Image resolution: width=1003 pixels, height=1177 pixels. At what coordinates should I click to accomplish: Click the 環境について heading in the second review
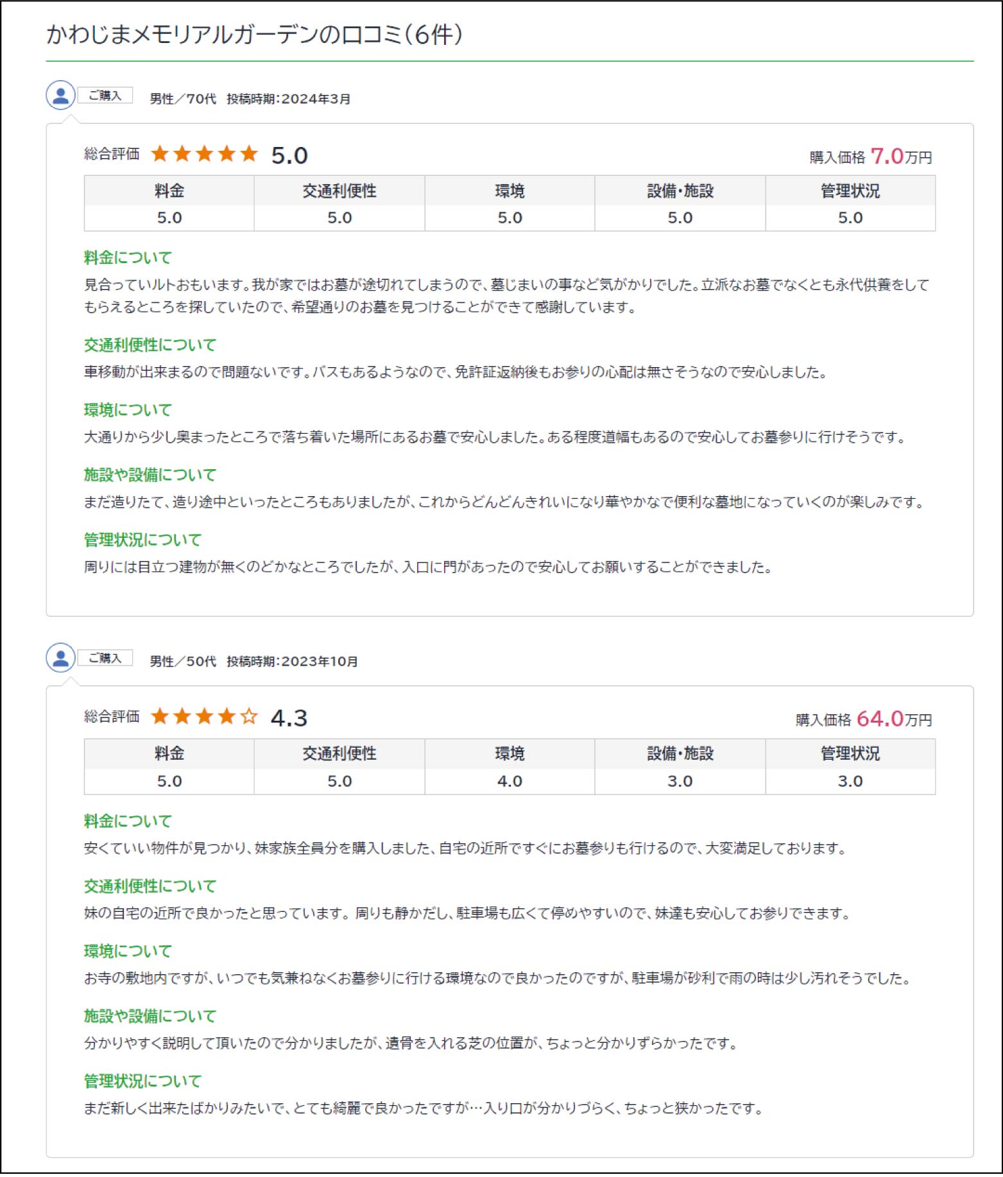coord(128,951)
